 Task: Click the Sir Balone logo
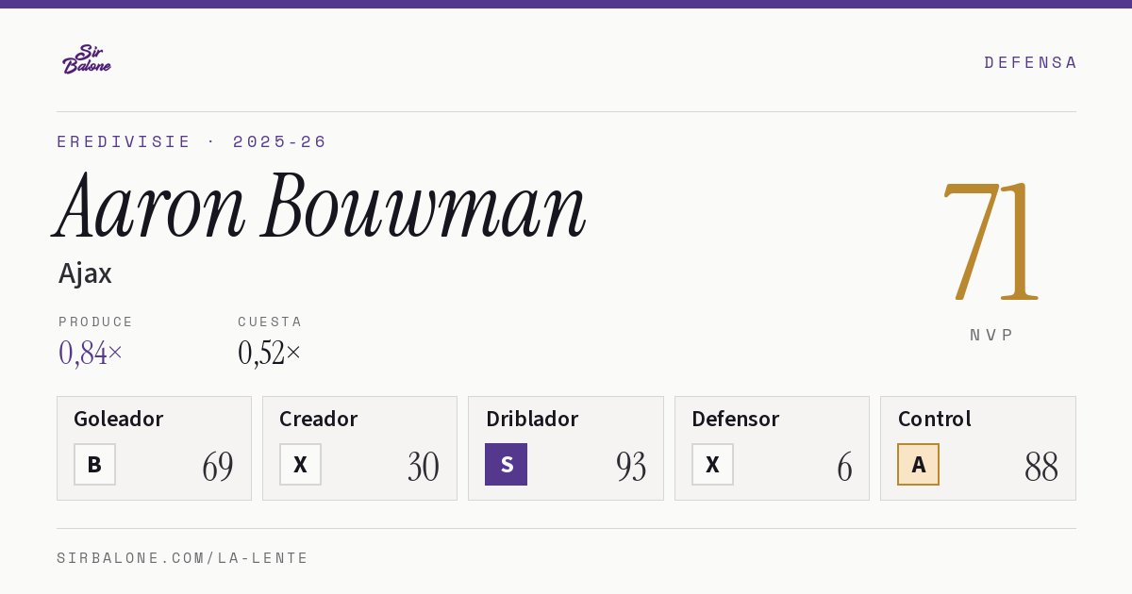[87, 58]
